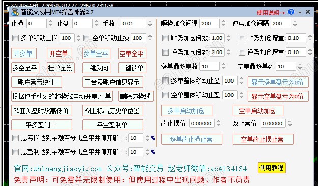318x186 pixels.
Task: Click the 使用说明 help link
Action: pos(271,13)
